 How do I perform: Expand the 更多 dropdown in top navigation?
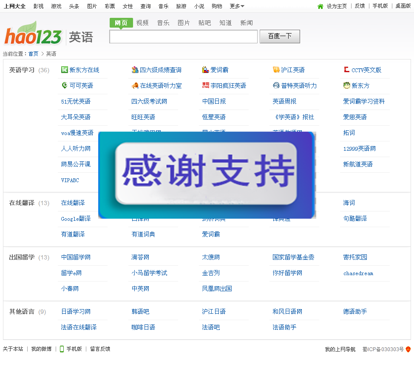click(237, 6)
